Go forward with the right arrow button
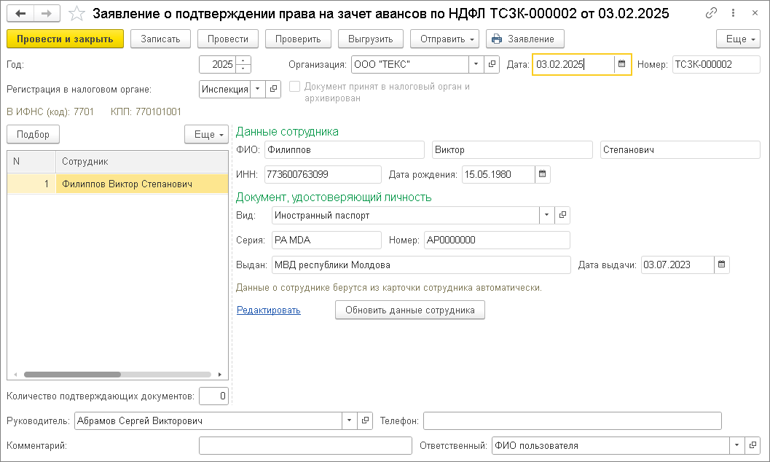This screenshot has height=462, width=770. click(x=47, y=13)
